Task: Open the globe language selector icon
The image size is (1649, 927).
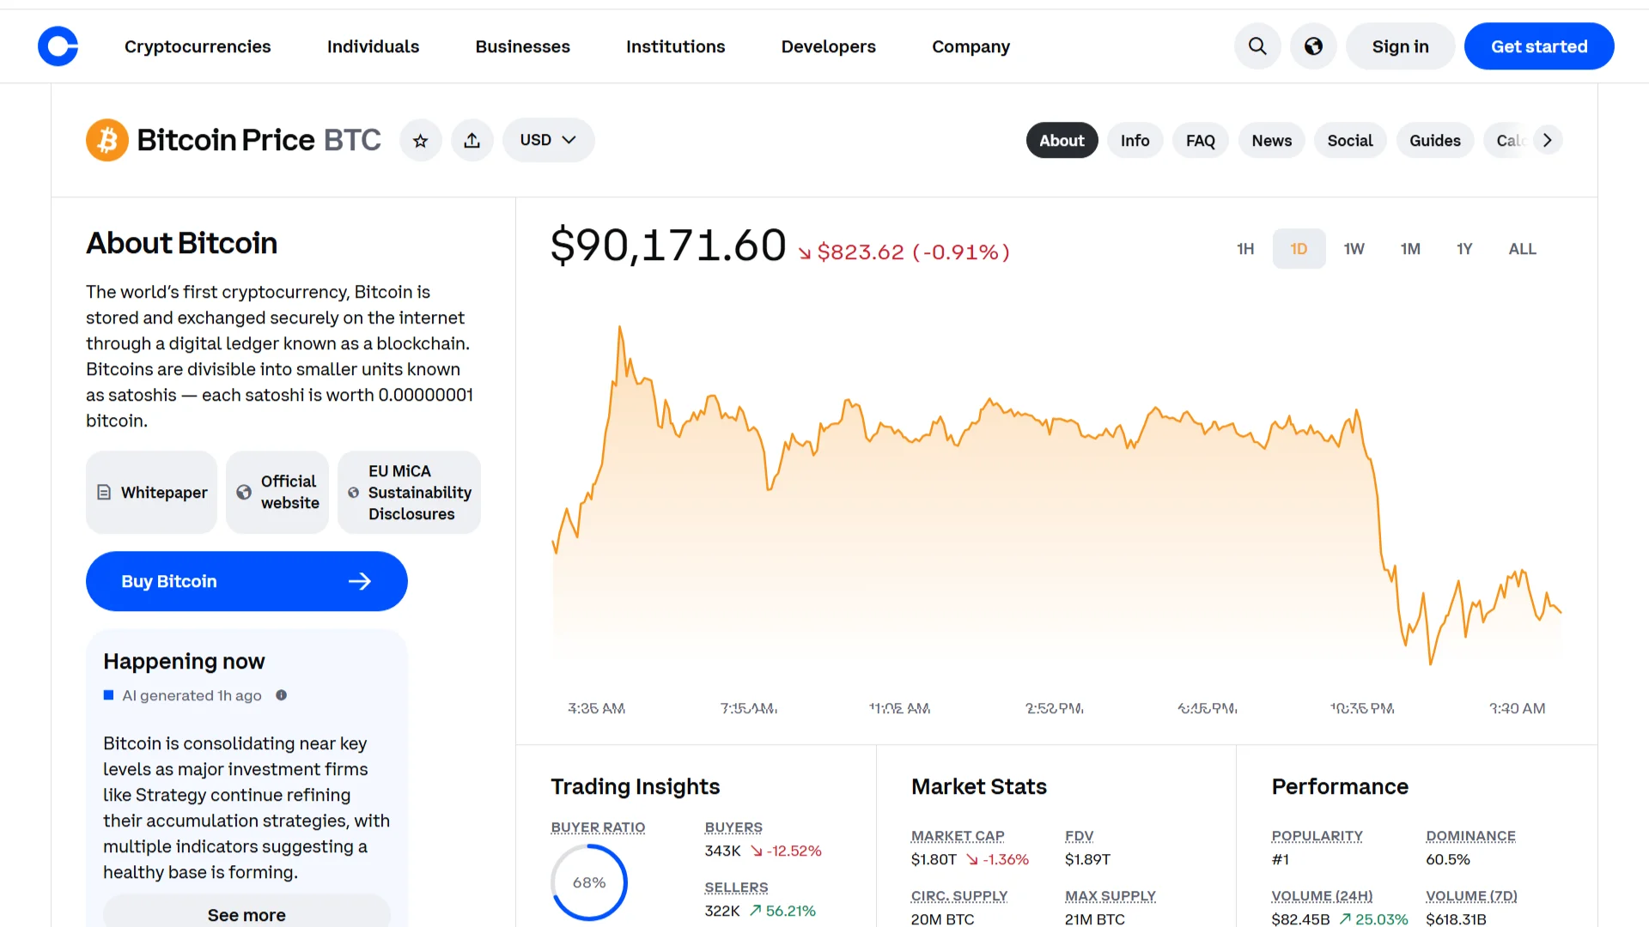Action: [x=1313, y=46]
